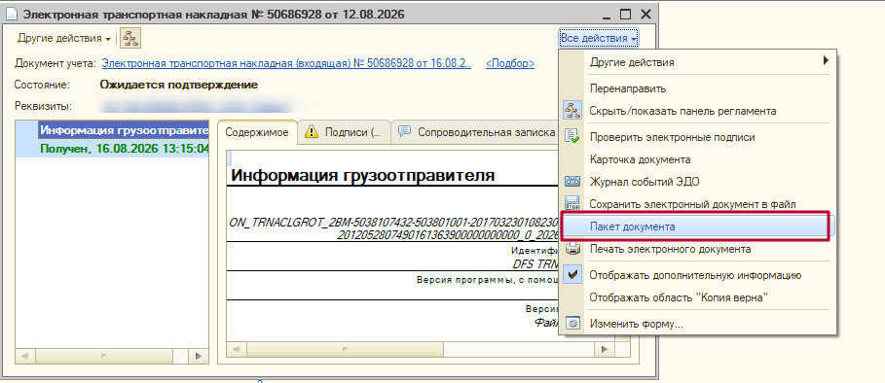885x383 pixels.
Task: Switch to the Содержимое tab
Action: click(257, 132)
